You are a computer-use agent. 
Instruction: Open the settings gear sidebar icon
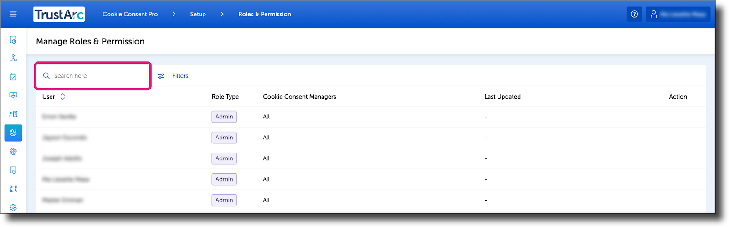point(13,207)
